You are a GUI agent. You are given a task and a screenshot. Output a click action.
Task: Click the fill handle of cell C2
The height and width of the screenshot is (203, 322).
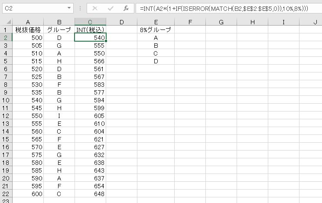tap(106, 41)
